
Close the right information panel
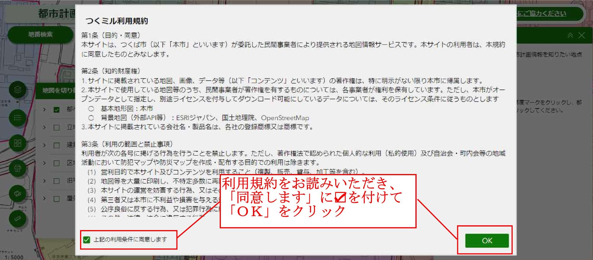pyautogui.click(x=582, y=36)
